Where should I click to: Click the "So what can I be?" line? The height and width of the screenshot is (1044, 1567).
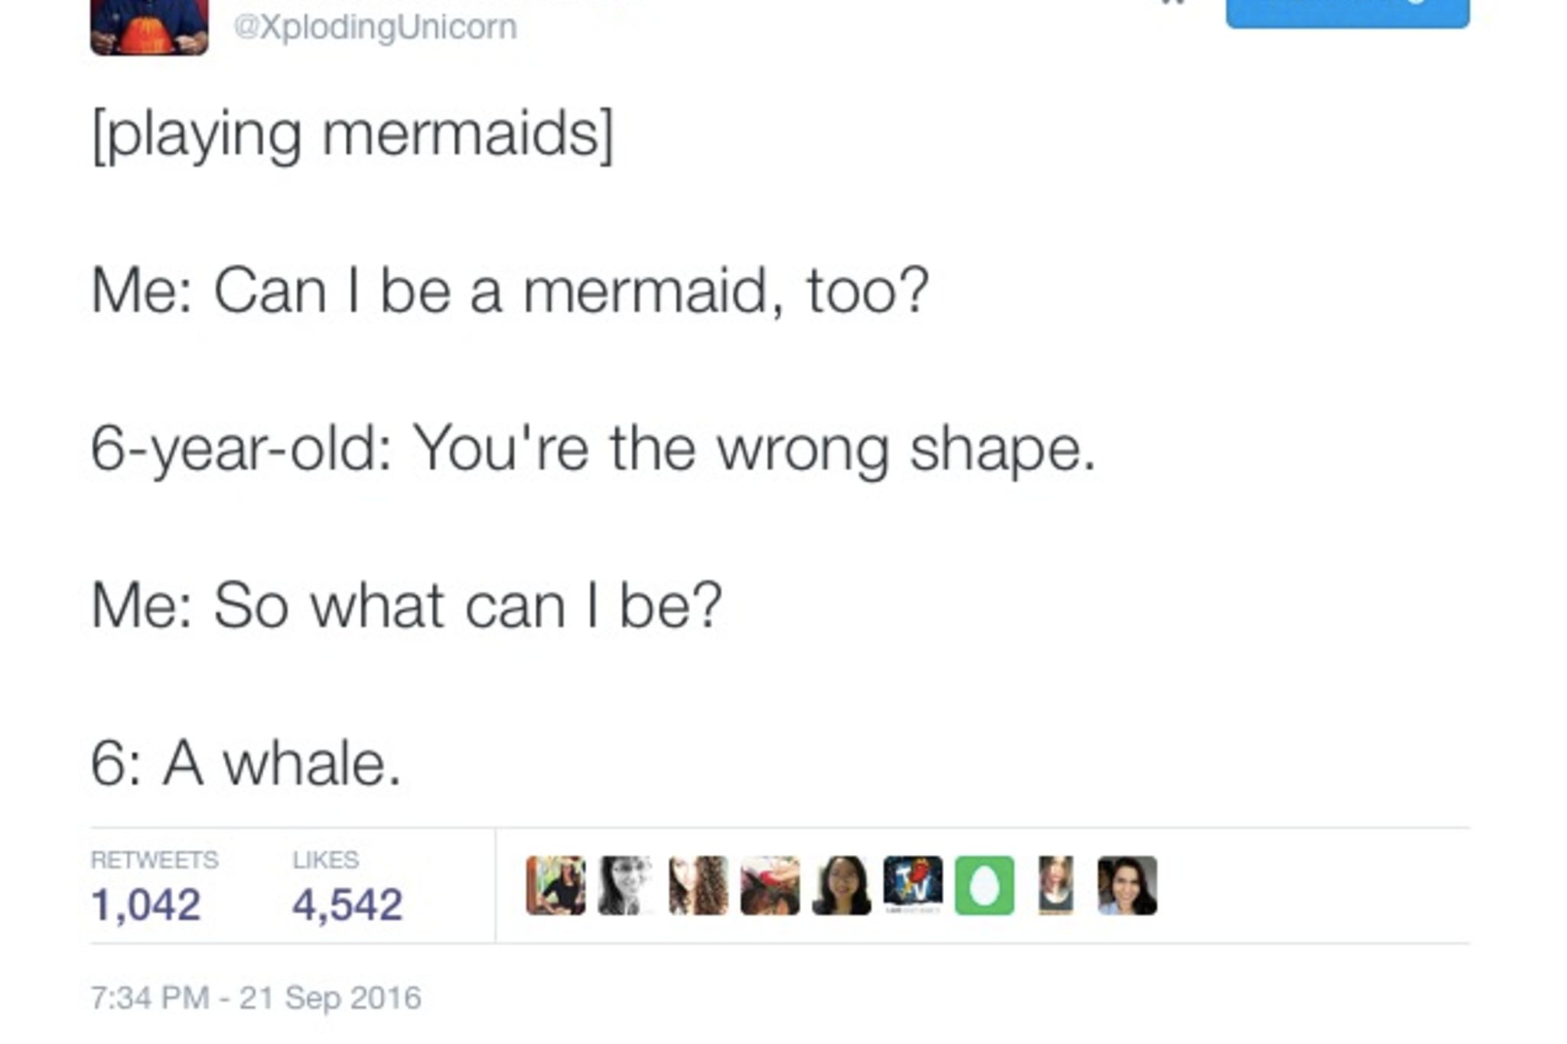[406, 606]
